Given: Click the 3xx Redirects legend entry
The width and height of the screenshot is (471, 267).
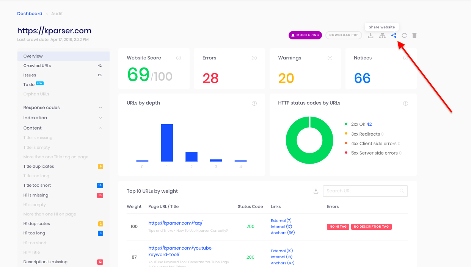Looking at the screenshot, I should (x=364, y=134).
